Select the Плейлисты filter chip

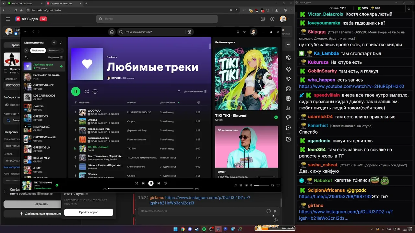point(38,50)
